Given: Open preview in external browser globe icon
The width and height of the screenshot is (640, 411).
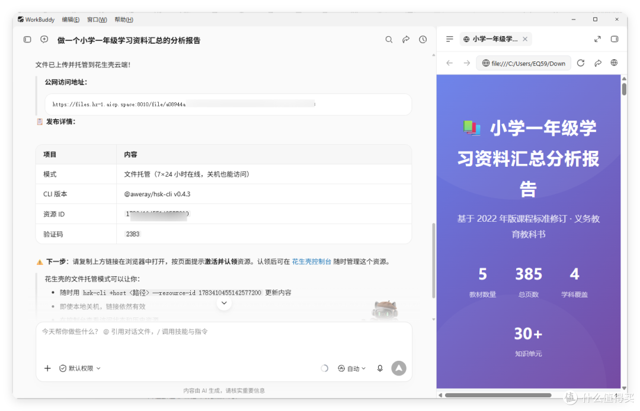Looking at the screenshot, I should [x=614, y=63].
